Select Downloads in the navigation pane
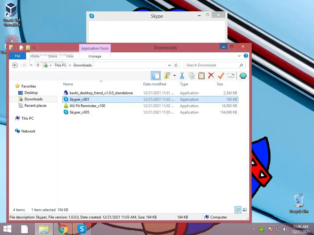 pyautogui.click(x=33, y=99)
